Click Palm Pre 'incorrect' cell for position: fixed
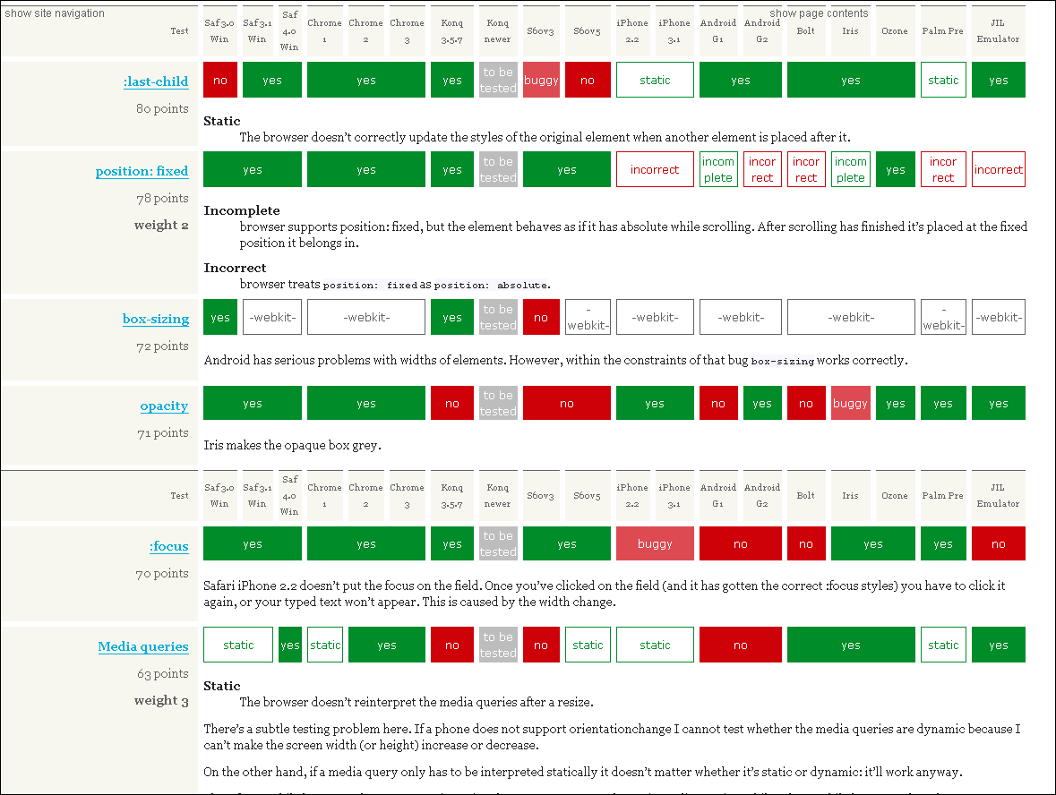Viewport: 1056px width, 795px height. [943, 169]
